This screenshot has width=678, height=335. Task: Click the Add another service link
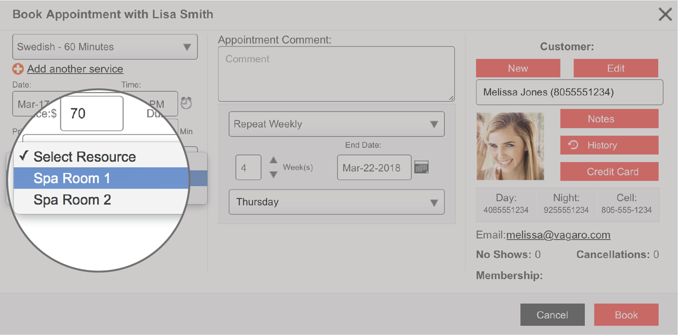[75, 69]
